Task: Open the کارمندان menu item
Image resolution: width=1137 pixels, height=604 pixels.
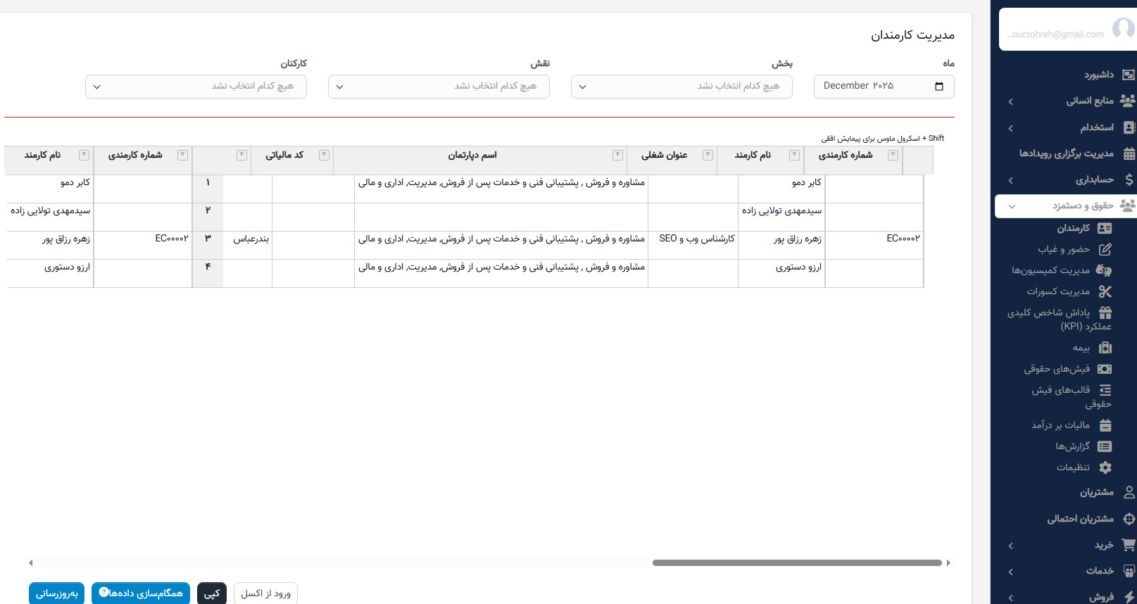Action: [x=1073, y=228]
